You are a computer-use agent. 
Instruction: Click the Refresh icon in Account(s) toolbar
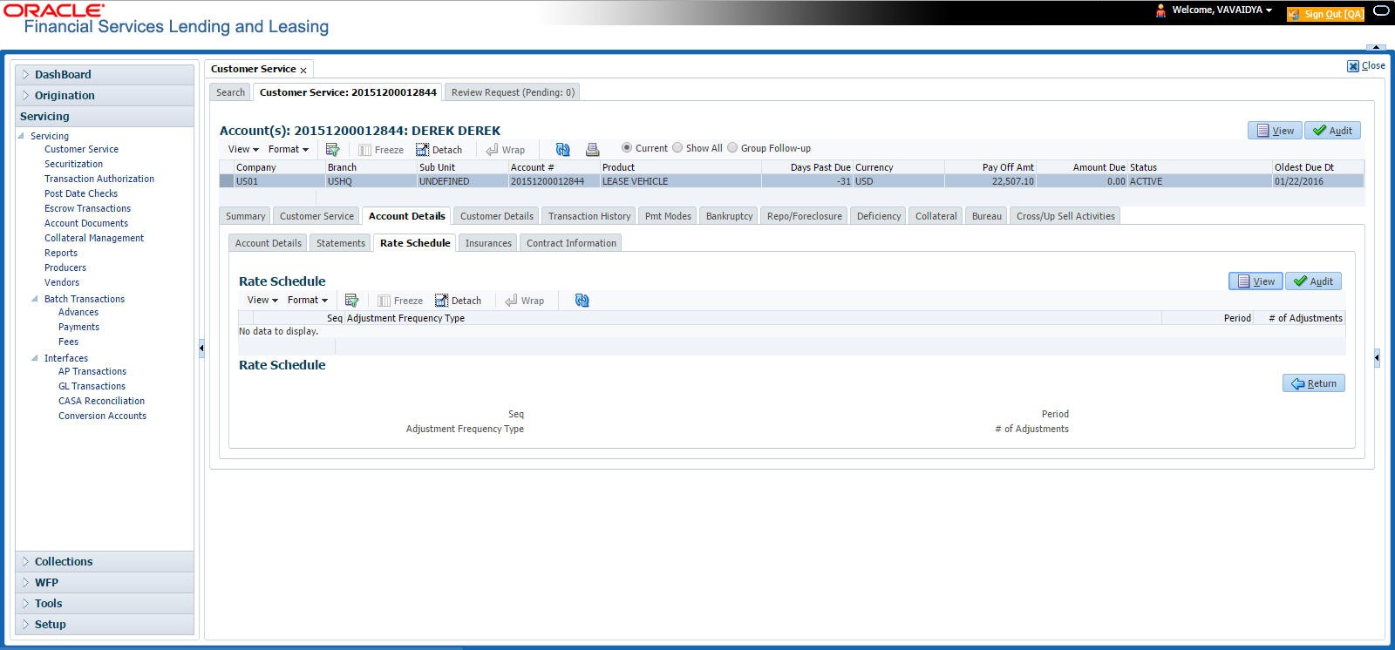tap(562, 149)
